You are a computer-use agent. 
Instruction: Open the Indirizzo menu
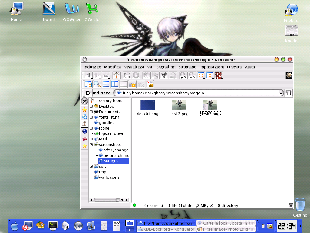point(92,67)
